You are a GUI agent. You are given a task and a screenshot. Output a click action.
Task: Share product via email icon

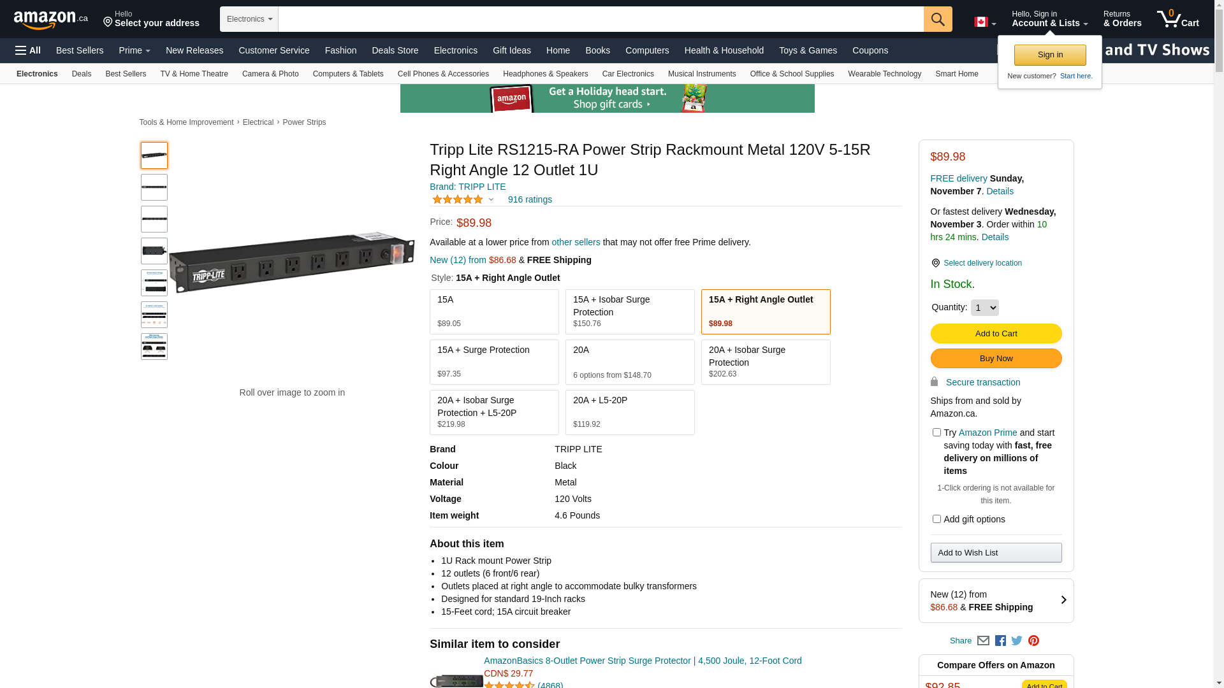click(983, 641)
